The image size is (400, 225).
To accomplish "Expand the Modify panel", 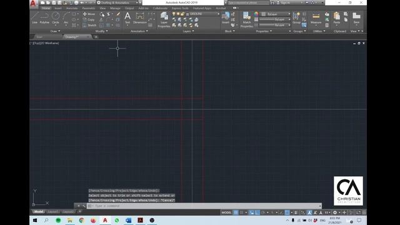I will click(x=101, y=31).
